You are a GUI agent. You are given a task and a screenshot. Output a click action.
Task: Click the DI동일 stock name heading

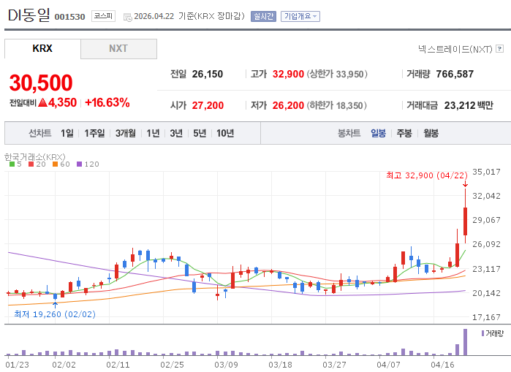pos(29,15)
